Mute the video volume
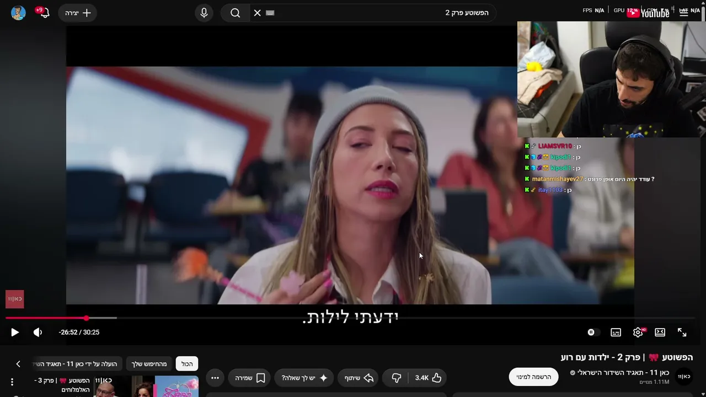Image resolution: width=706 pixels, height=397 pixels. [x=38, y=332]
